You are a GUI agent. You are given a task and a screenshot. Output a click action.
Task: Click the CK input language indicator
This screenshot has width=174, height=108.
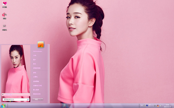(x=142, y=105)
